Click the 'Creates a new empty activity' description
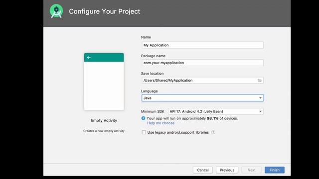Screen dimensions: 319x179 click(104, 131)
